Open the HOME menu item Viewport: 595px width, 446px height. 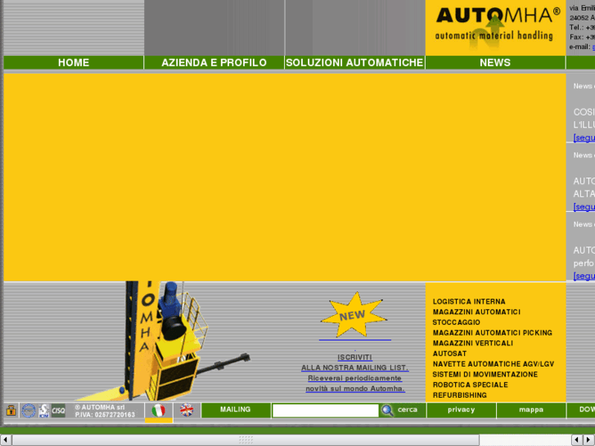[74, 63]
